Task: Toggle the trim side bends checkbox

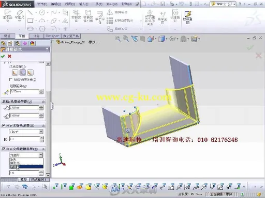Action: click(11, 79)
